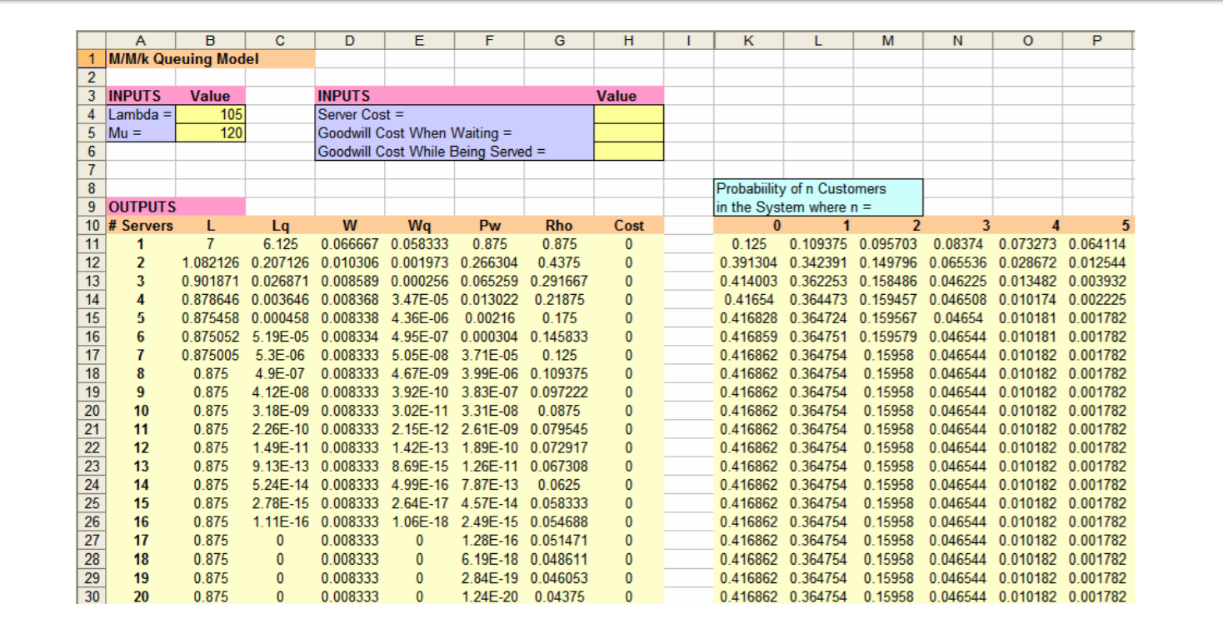
Task: Select the probability value 0.08374
Action: pyautogui.click(x=958, y=244)
